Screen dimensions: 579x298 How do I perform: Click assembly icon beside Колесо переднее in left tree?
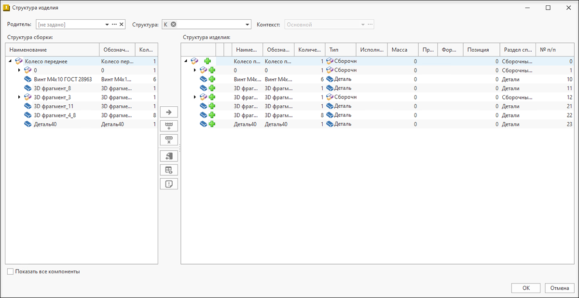pyautogui.click(x=19, y=61)
